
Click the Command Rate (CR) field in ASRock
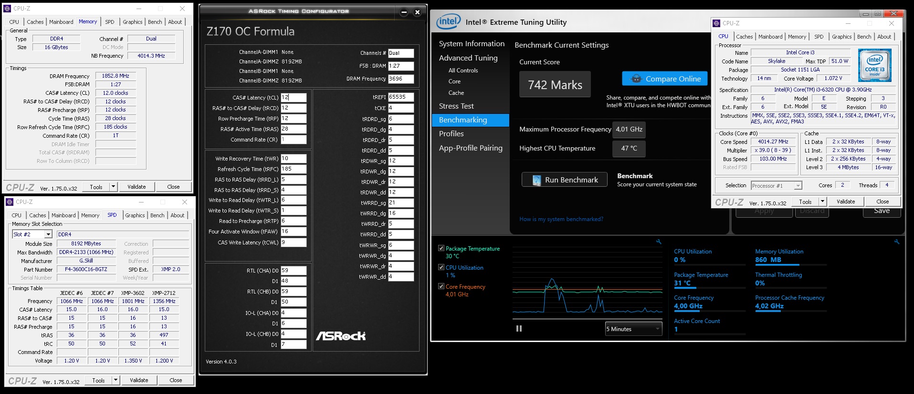(294, 140)
